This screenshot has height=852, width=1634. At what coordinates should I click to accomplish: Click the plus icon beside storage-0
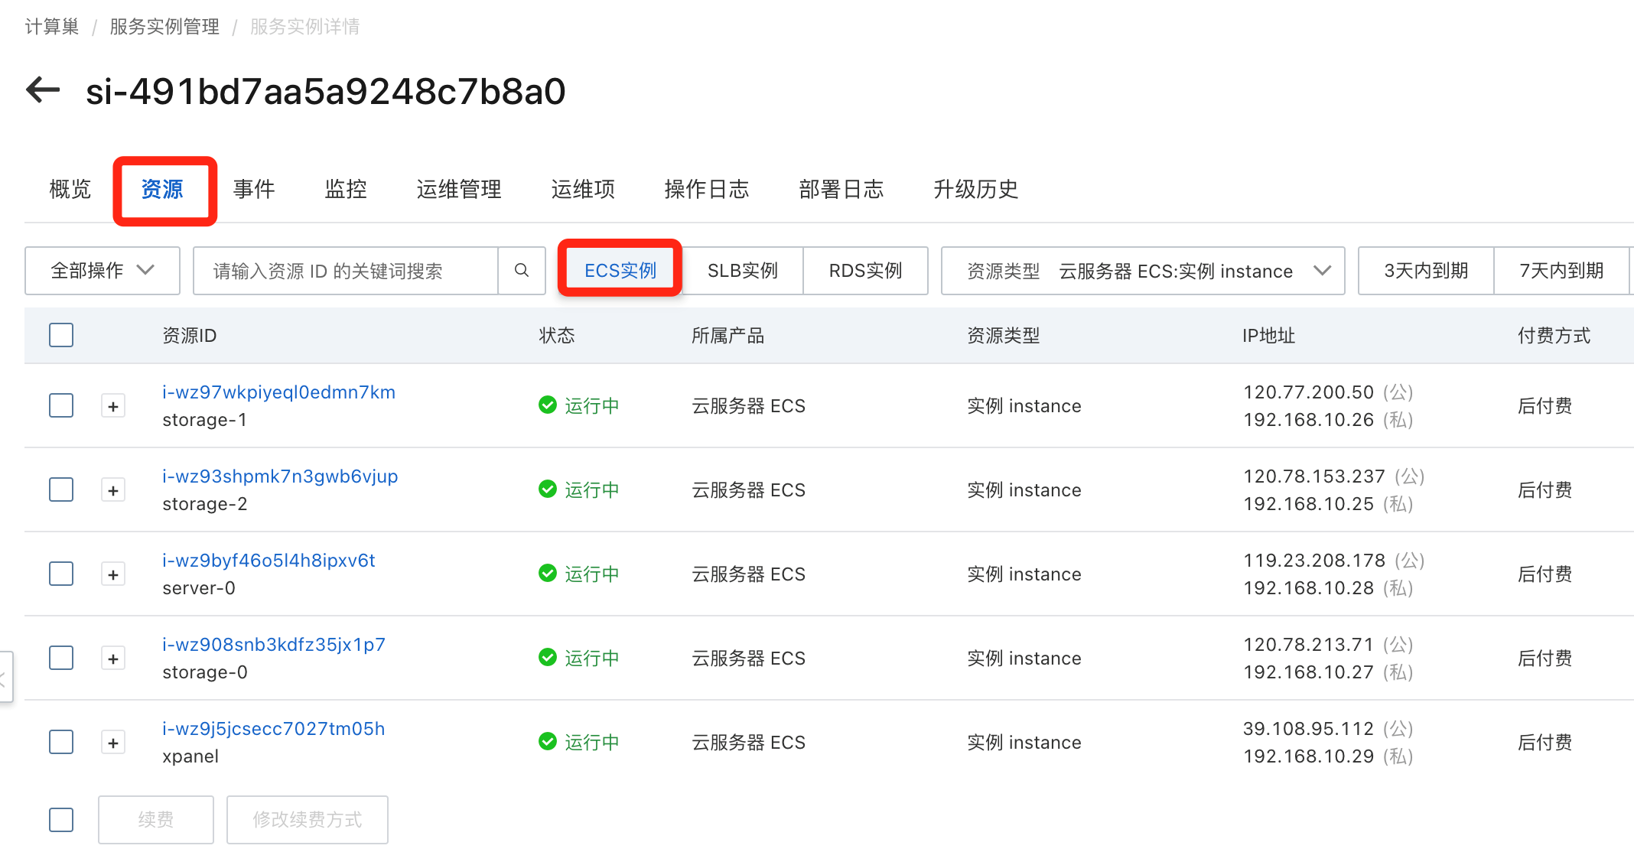pyautogui.click(x=113, y=659)
